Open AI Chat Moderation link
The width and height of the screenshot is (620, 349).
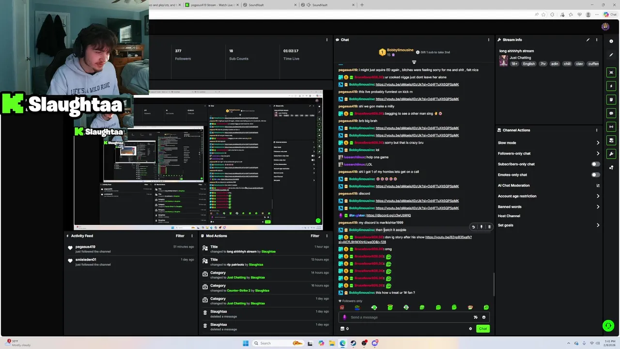click(548, 186)
